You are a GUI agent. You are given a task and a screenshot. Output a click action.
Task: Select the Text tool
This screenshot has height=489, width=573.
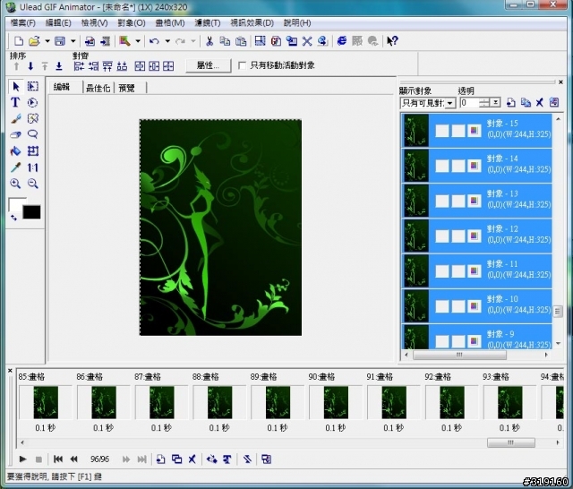tap(15, 102)
